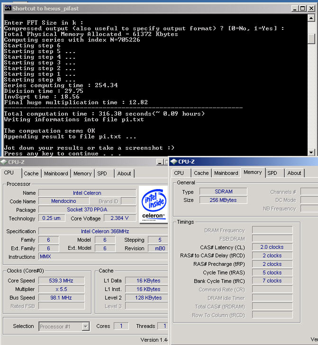The width and height of the screenshot is (318, 345).
Task: Click the empty DRAM Frequency field
Action: (x=272, y=230)
